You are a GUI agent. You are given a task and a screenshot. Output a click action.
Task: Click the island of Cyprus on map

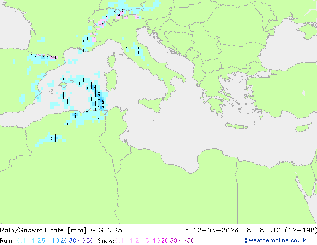[x=305, y=127]
